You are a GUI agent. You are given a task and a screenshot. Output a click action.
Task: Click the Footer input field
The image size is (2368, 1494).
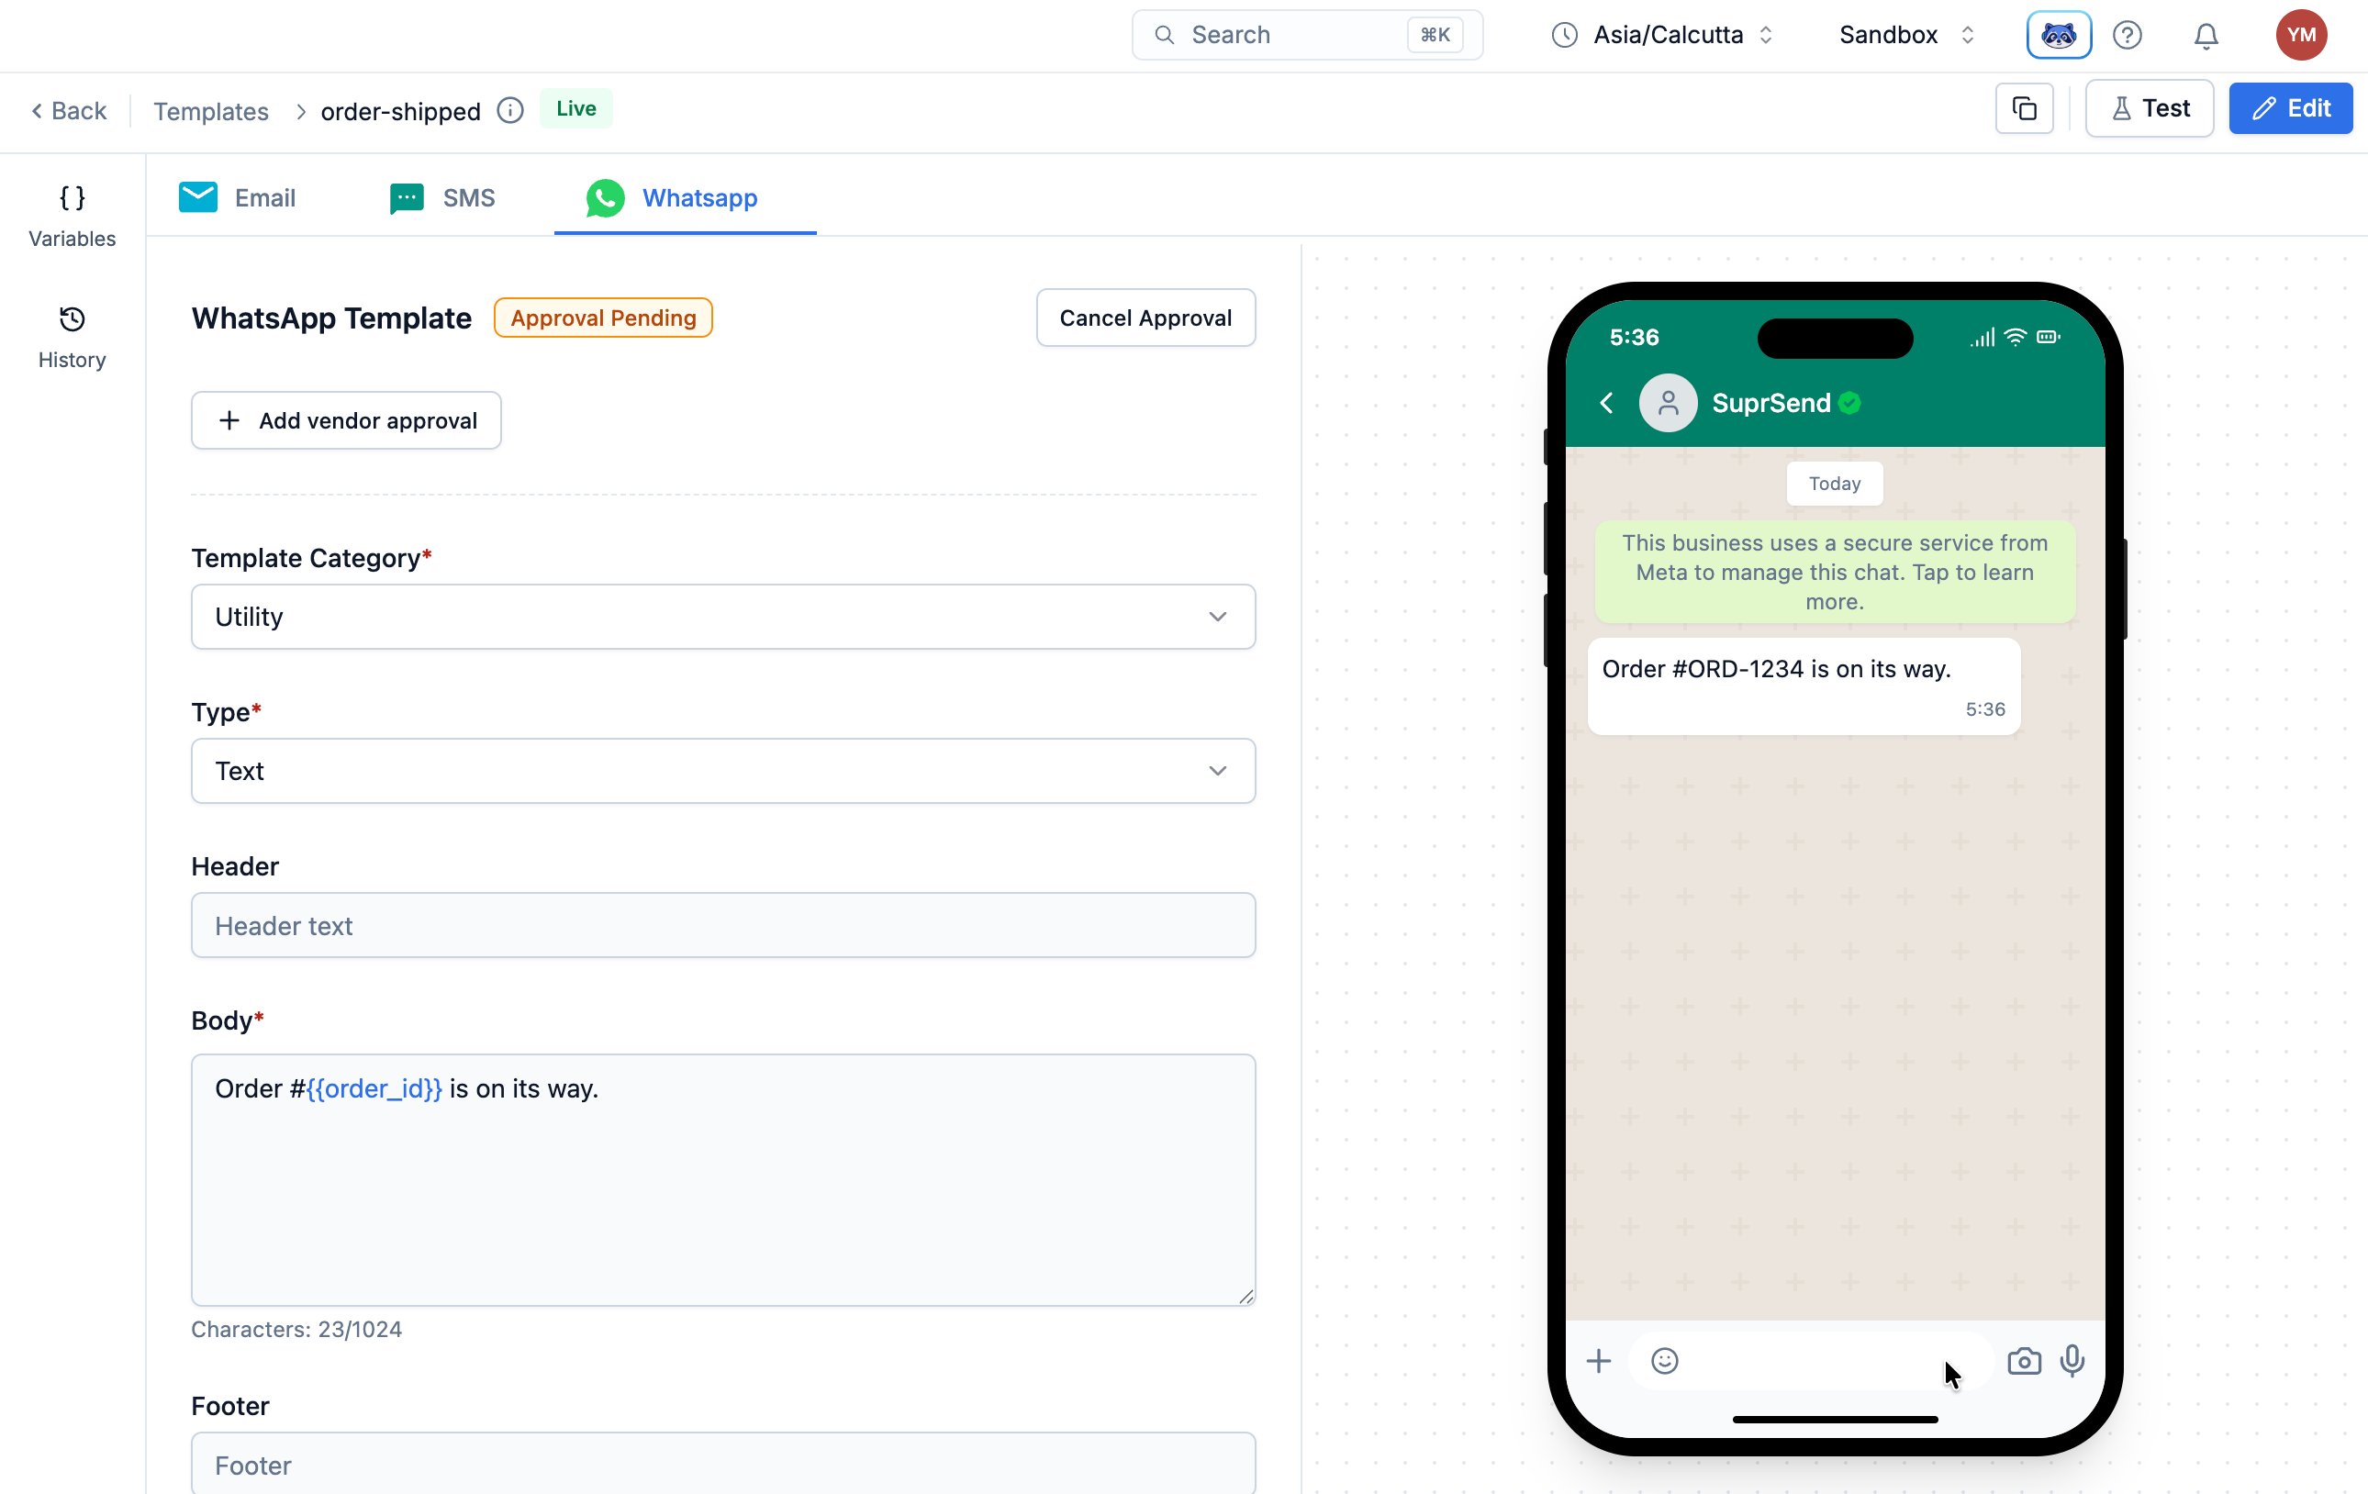click(723, 1464)
